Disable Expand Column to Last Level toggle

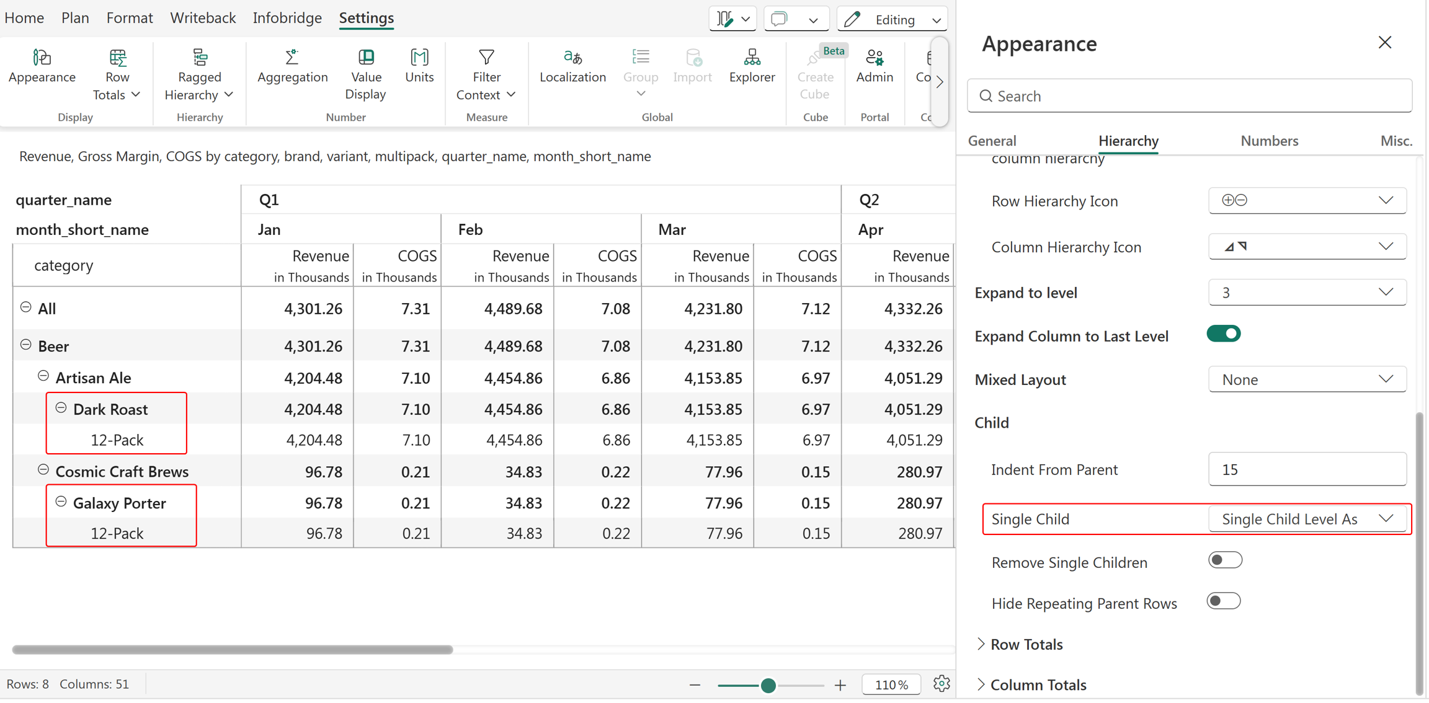point(1223,334)
